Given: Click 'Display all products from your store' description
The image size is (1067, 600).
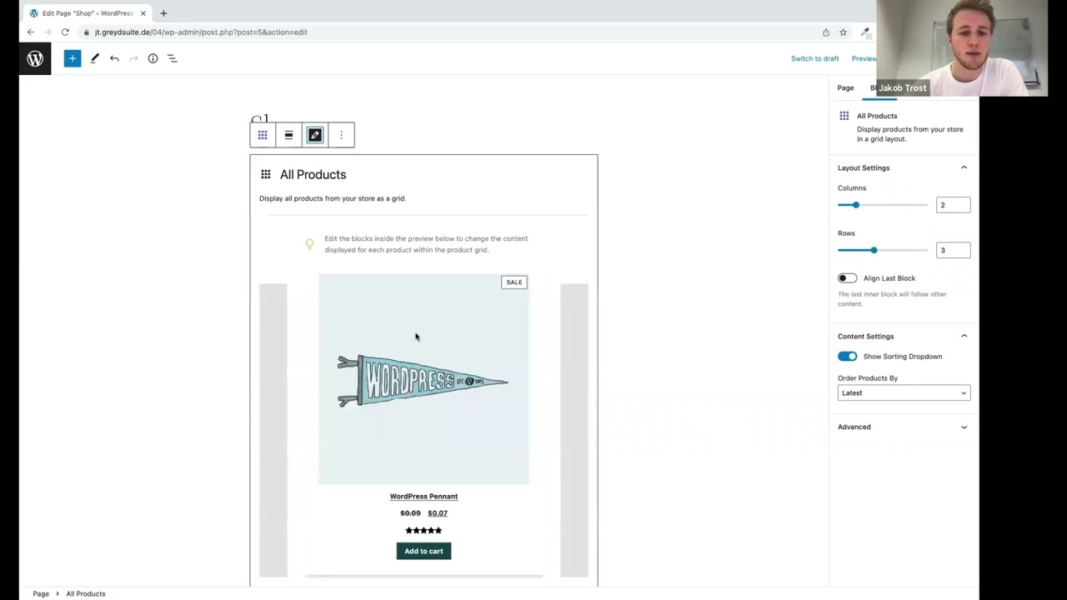Looking at the screenshot, I should 333,198.
